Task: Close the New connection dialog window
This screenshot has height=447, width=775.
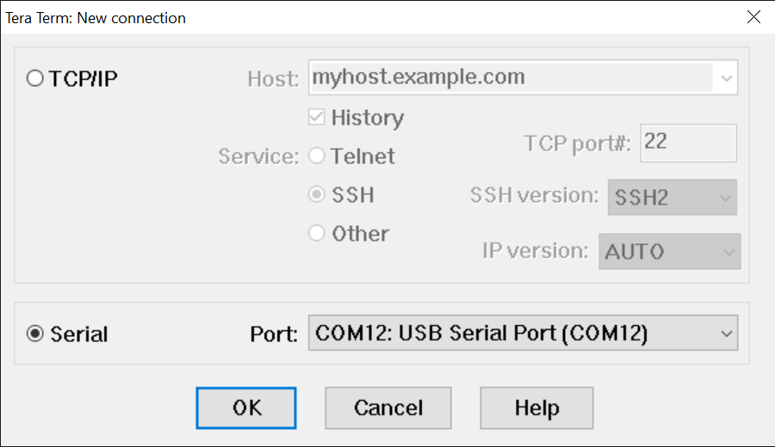Action: click(x=753, y=17)
